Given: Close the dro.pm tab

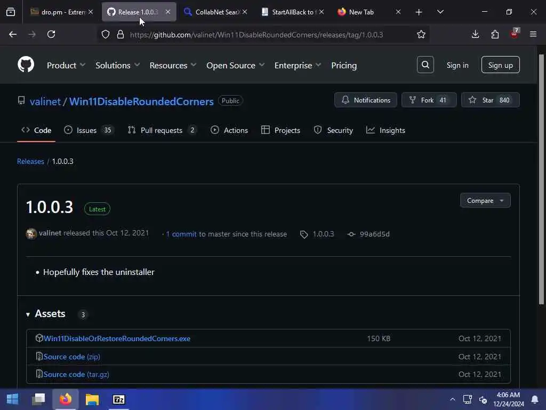Looking at the screenshot, I should click(x=91, y=12).
